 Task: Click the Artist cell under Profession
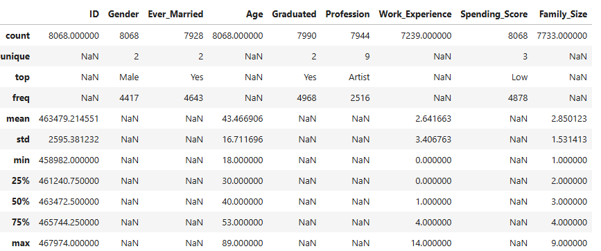(360, 77)
